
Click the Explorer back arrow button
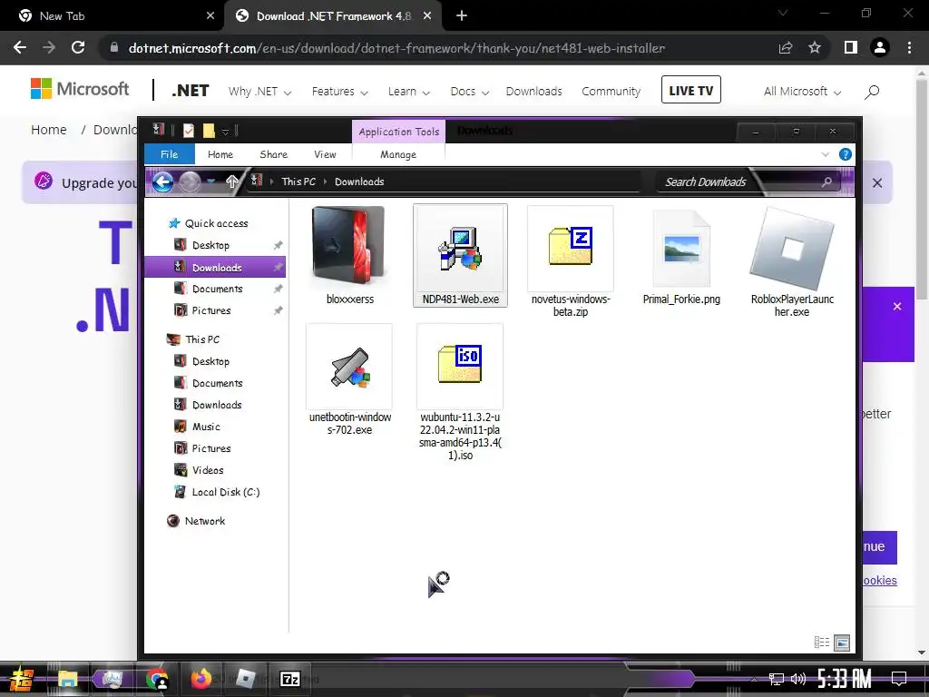162,182
